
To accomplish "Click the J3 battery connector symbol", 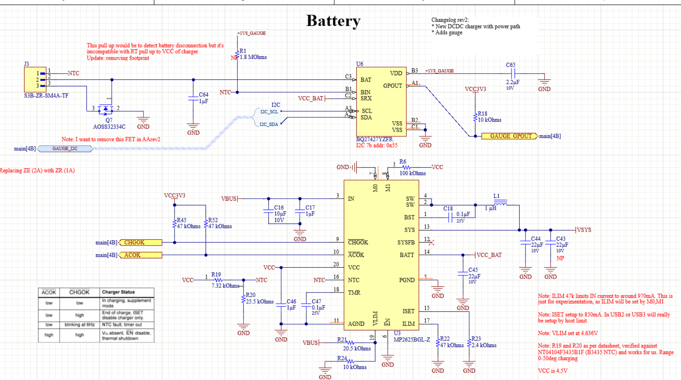I will pyautogui.click(x=35, y=79).
